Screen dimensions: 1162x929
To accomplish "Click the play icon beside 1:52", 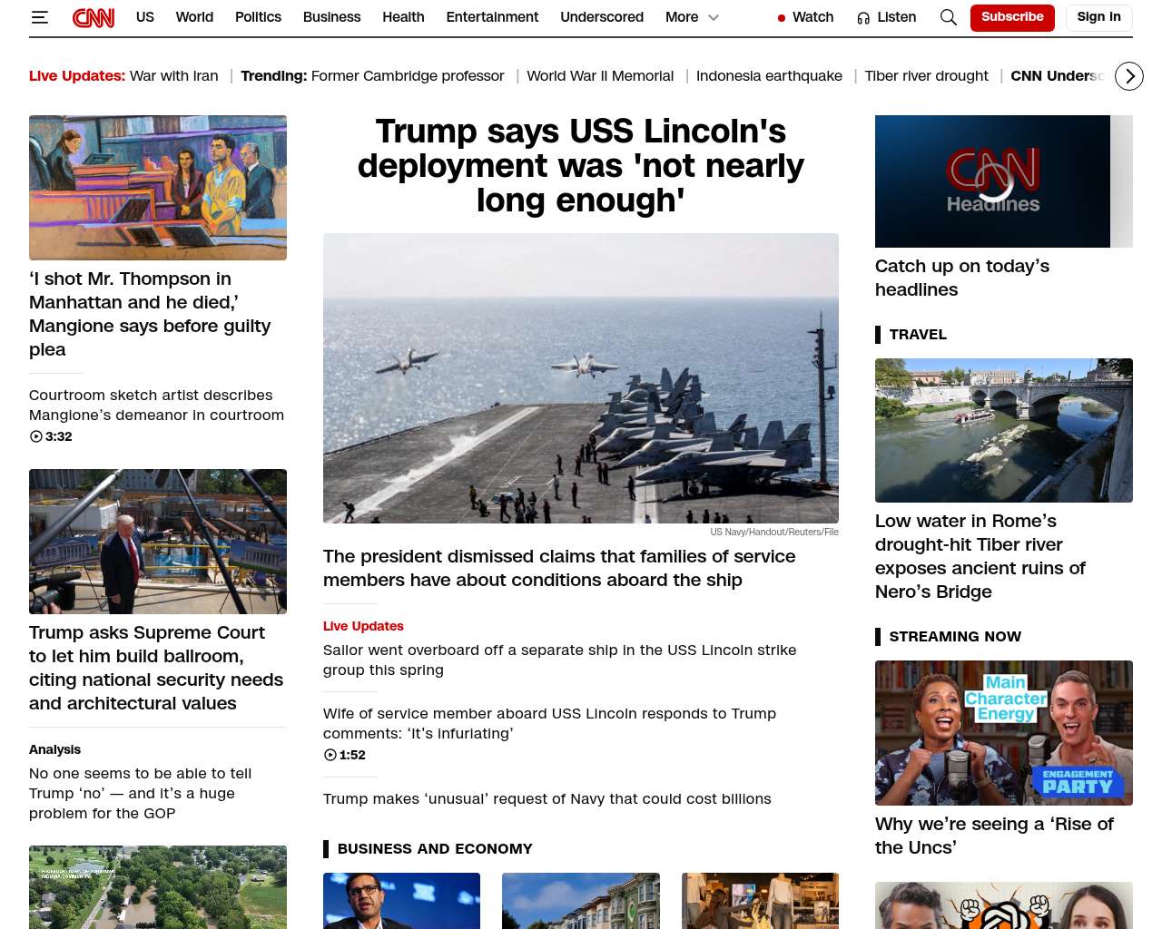I will click(x=330, y=755).
